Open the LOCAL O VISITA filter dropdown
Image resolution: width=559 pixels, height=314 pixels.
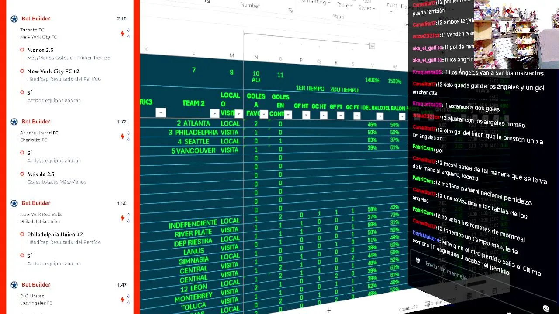[238, 114]
